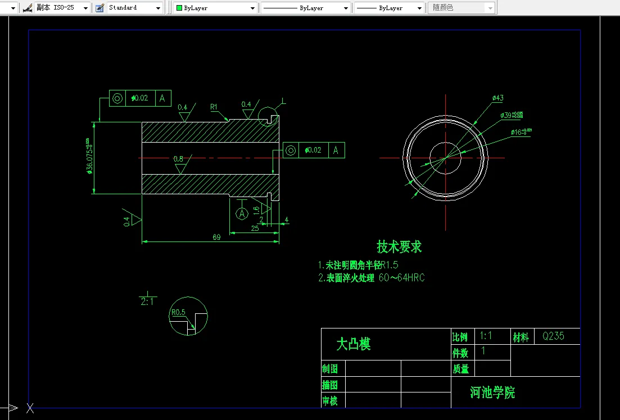The width and height of the screenshot is (620, 420).
Task: Click the 描图 label
Action: click(x=330, y=385)
